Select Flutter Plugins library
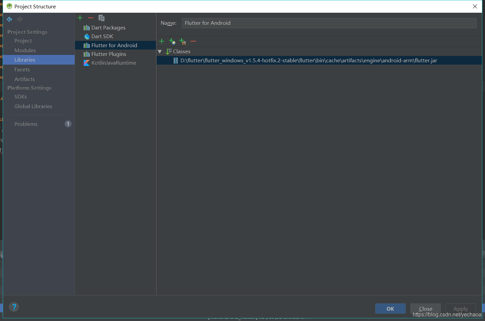The height and width of the screenshot is (321, 485). point(109,54)
